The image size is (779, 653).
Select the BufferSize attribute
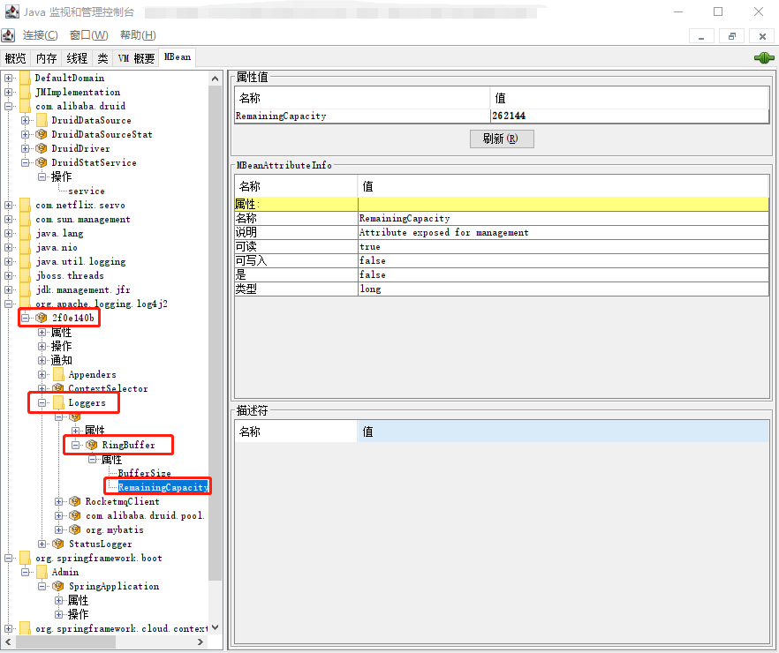pyautogui.click(x=144, y=473)
